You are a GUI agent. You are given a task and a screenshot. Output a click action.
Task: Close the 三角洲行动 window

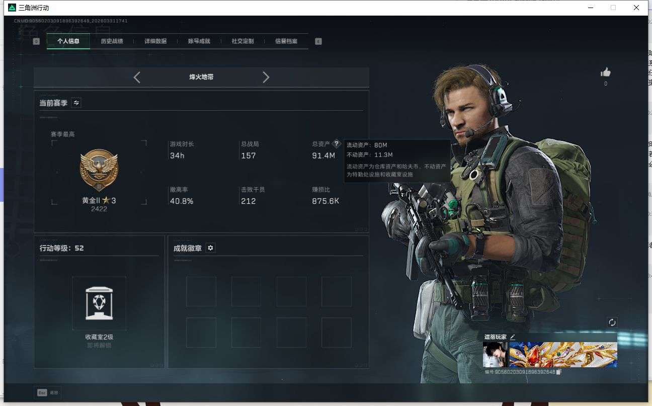coord(636,8)
